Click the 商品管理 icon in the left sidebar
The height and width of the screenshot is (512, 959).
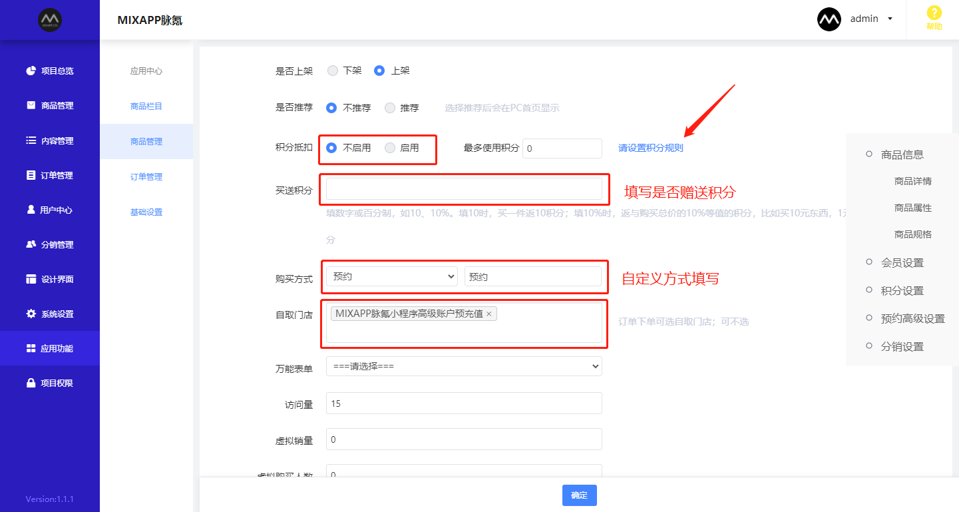[x=31, y=105]
